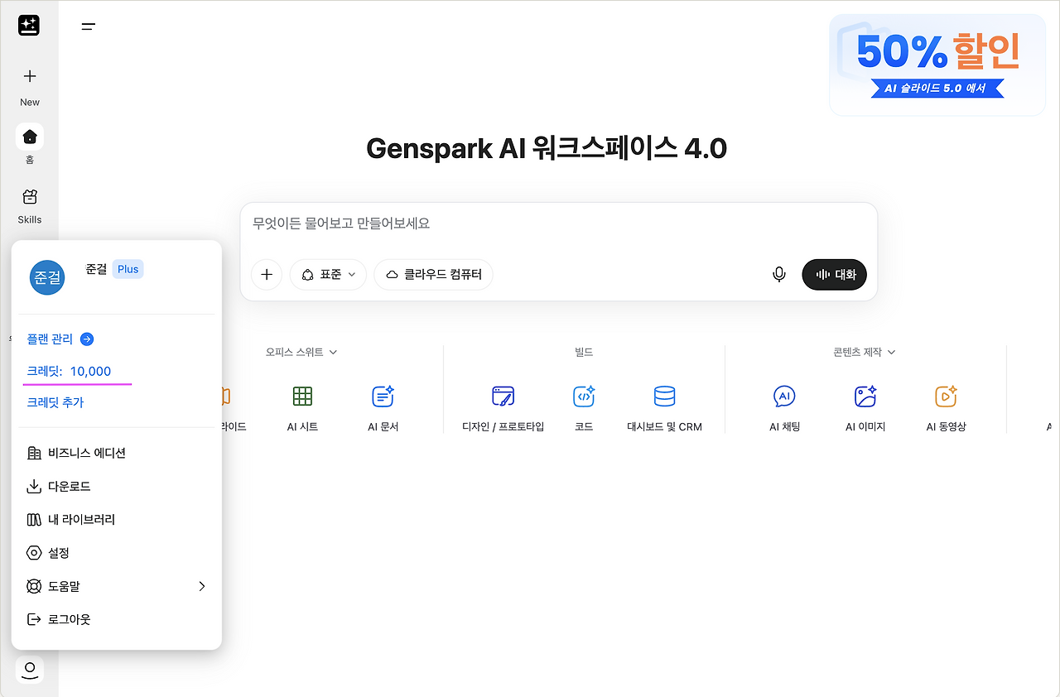Click 플랜 관리 link

[x=50, y=339]
